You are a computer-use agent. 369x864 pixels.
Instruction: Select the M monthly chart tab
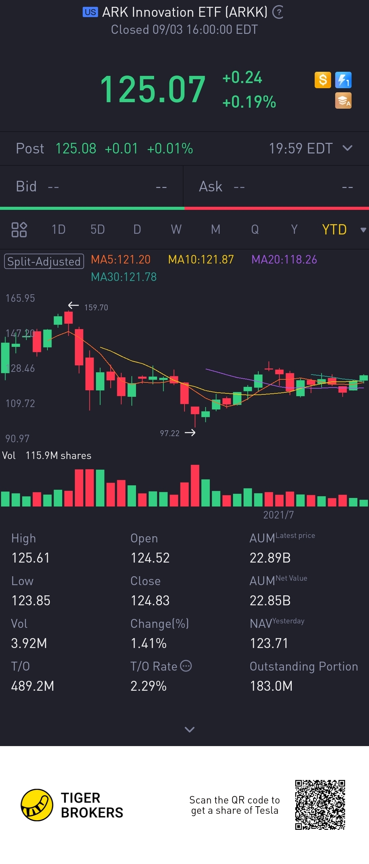click(x=216, y=229)
